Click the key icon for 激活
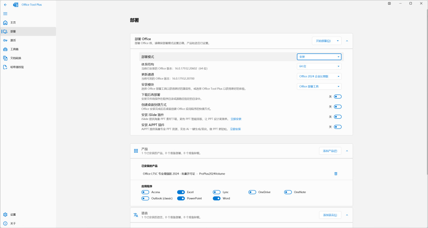This screenshot has width=428, height=228. (x=5, y=40)
